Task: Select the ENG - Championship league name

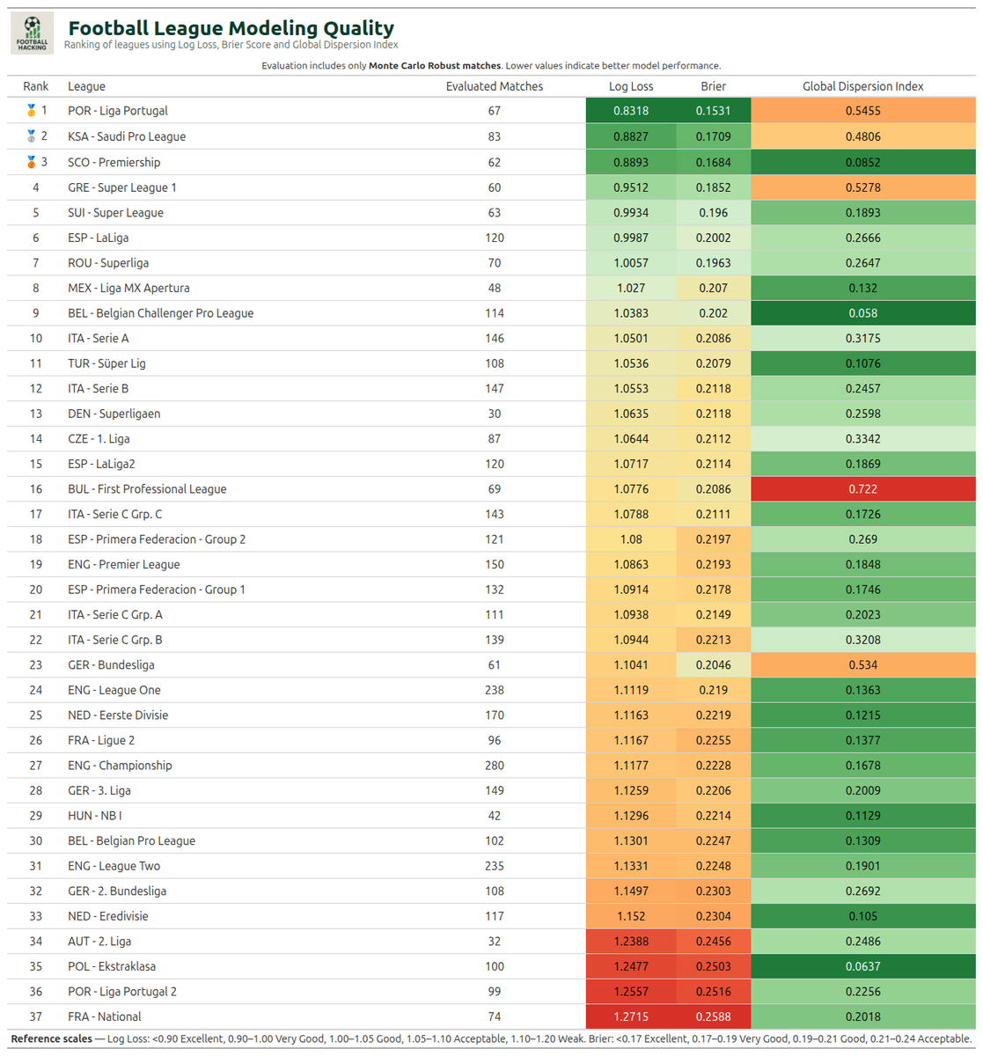Action: tap(120, 766)
